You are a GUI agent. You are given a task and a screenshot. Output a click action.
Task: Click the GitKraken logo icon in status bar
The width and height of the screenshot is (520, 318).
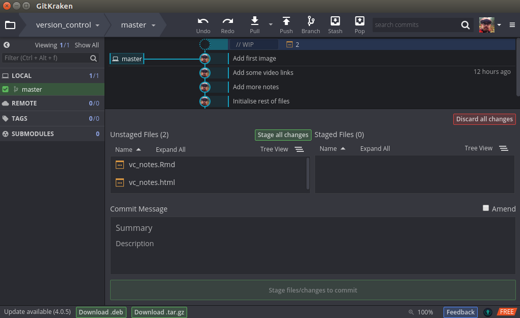click(487, 312)
